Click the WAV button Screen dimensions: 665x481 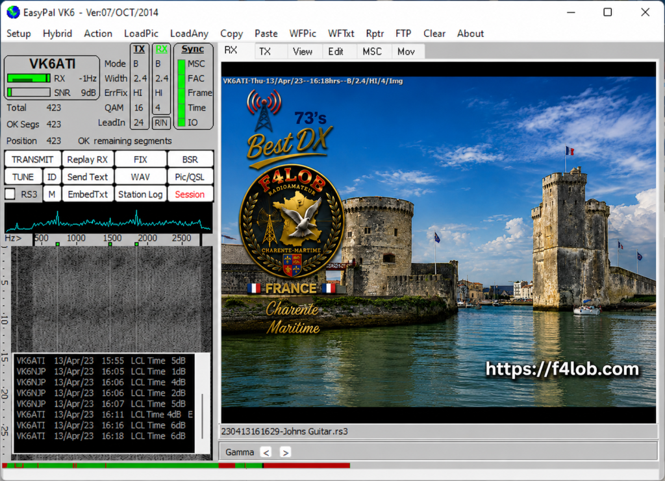click(140, 177)
